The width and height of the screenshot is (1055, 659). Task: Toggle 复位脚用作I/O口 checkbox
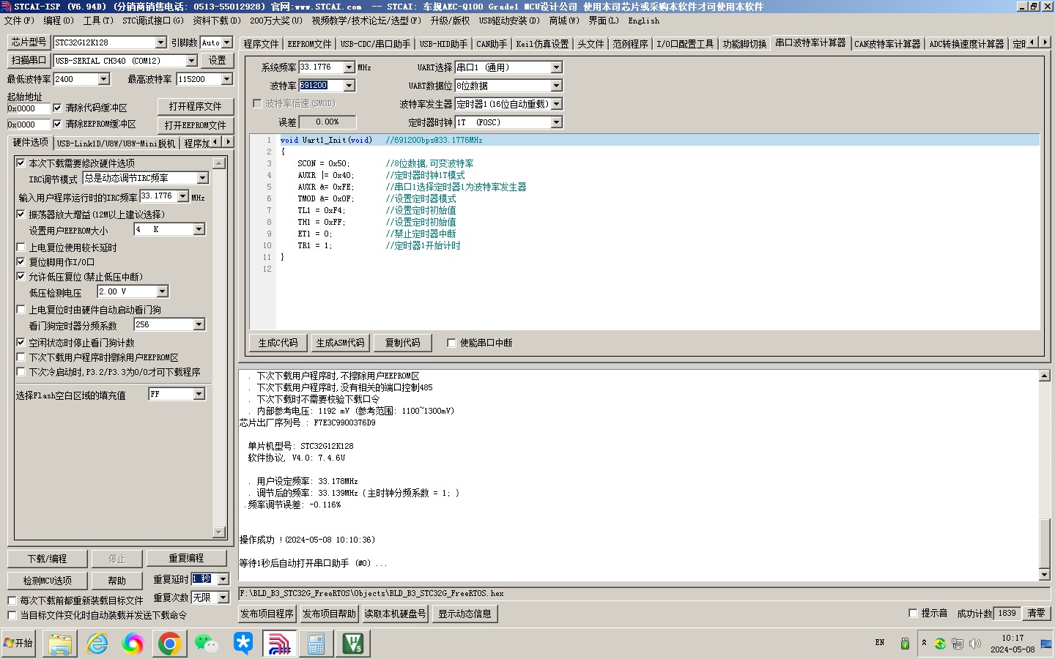tap(21, 261)
